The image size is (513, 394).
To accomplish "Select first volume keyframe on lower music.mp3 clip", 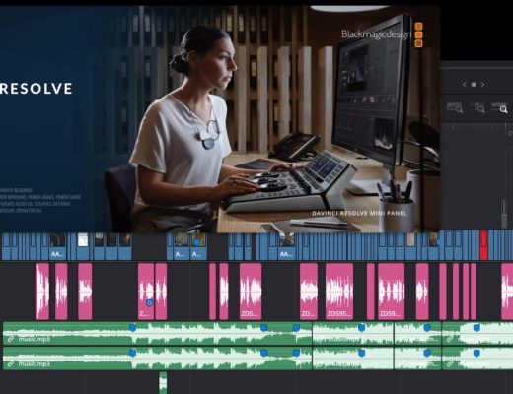I will tap(132, 353).
